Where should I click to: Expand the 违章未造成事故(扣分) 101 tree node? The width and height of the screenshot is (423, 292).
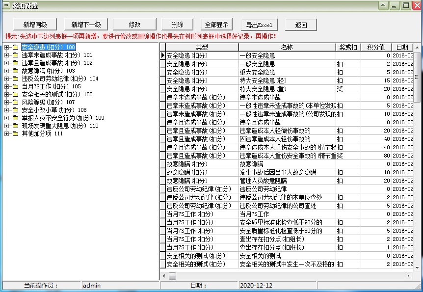tap(7, 55)
